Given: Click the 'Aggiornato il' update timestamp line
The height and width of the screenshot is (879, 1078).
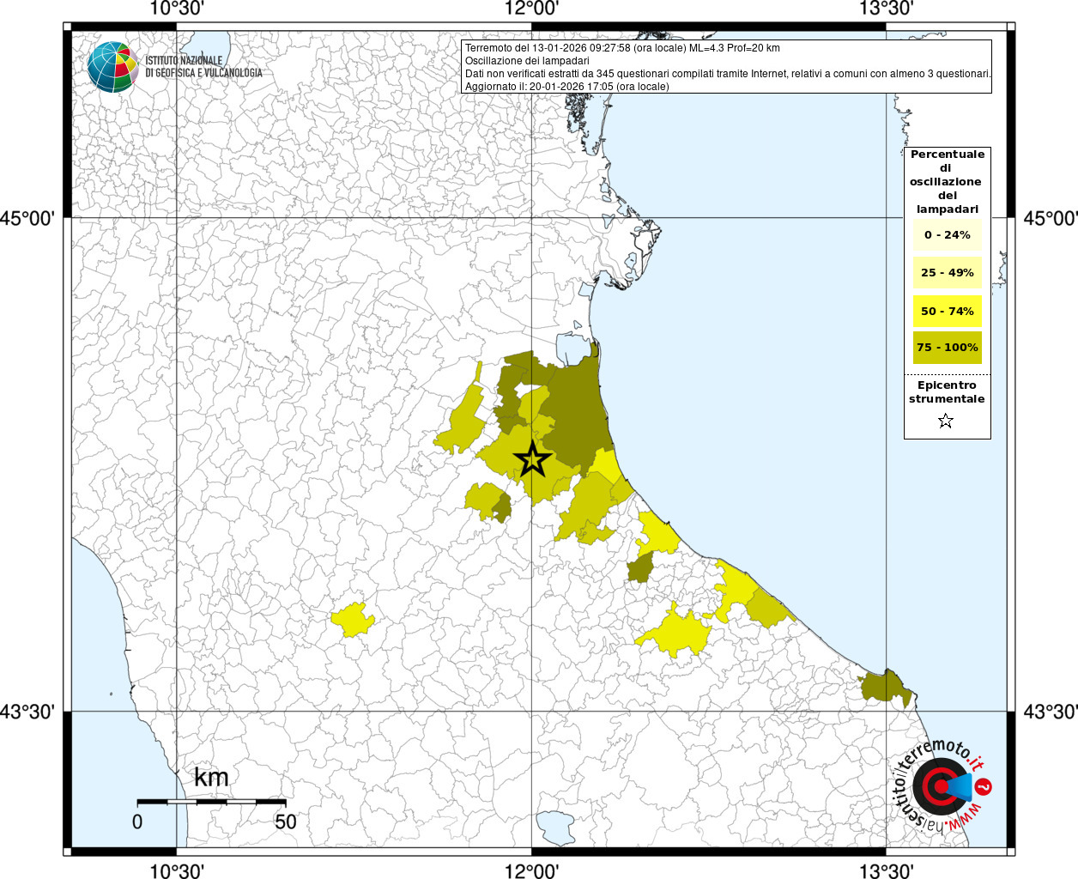Looking at the screenshot, I should click(x=566, y=87).
